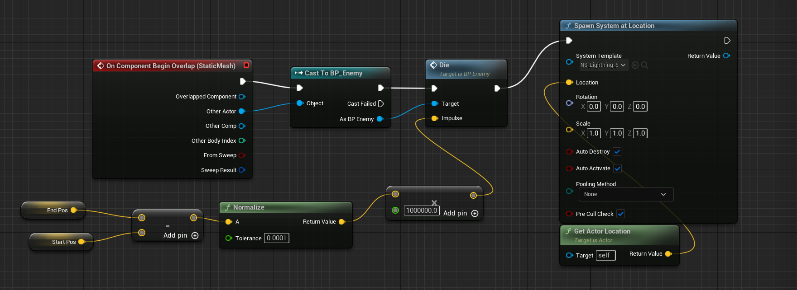
Task: Click the From Sweep output pin
Action: tap(242, 155)
